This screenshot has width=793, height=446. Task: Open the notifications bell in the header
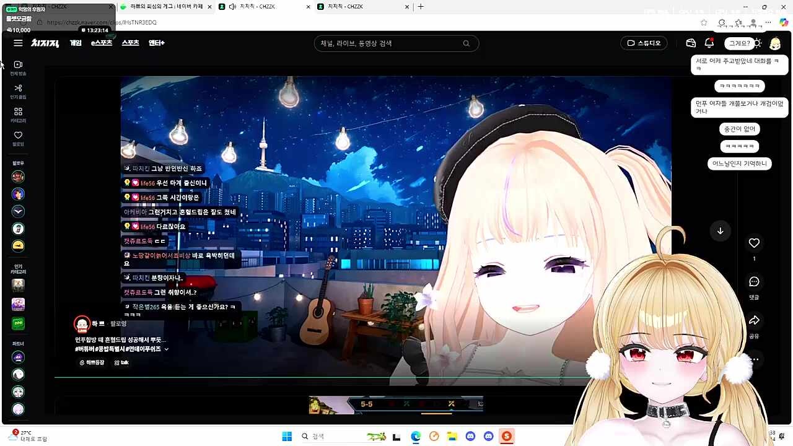pos(709,43)
